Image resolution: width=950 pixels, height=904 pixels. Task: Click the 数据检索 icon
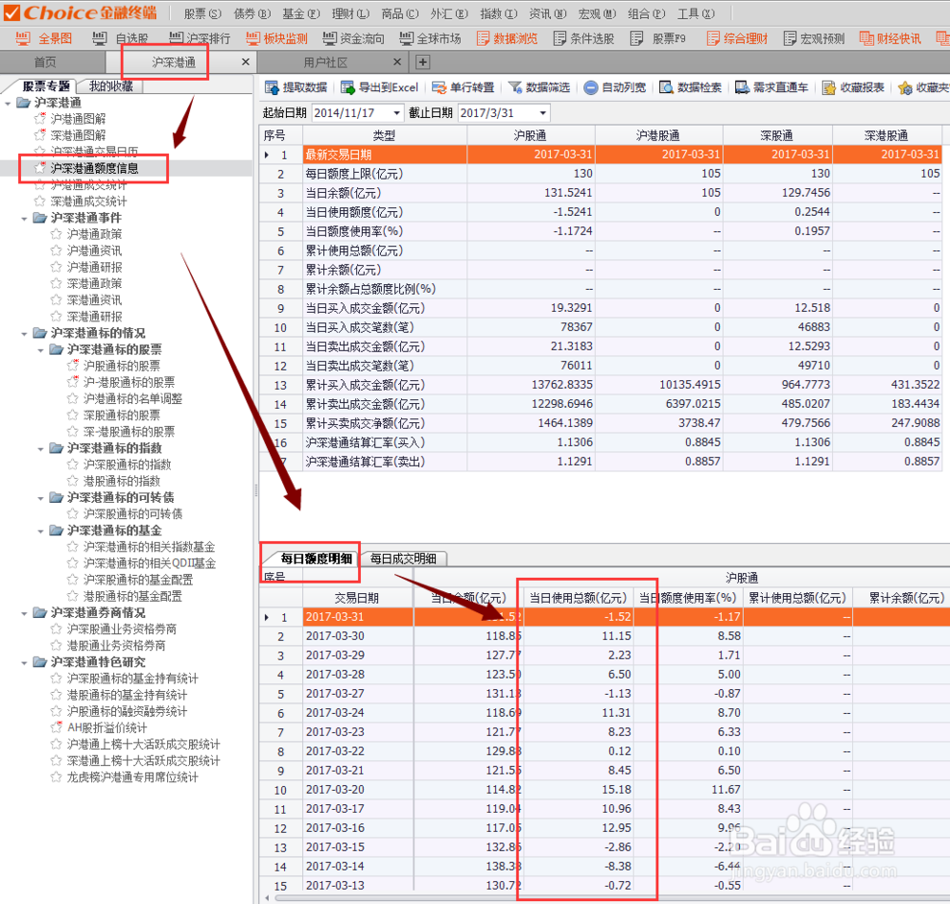(x=666, y=87)
